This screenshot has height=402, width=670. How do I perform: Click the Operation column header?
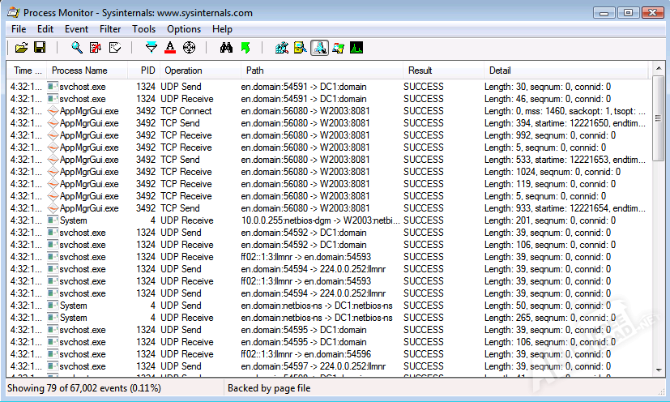183,71
